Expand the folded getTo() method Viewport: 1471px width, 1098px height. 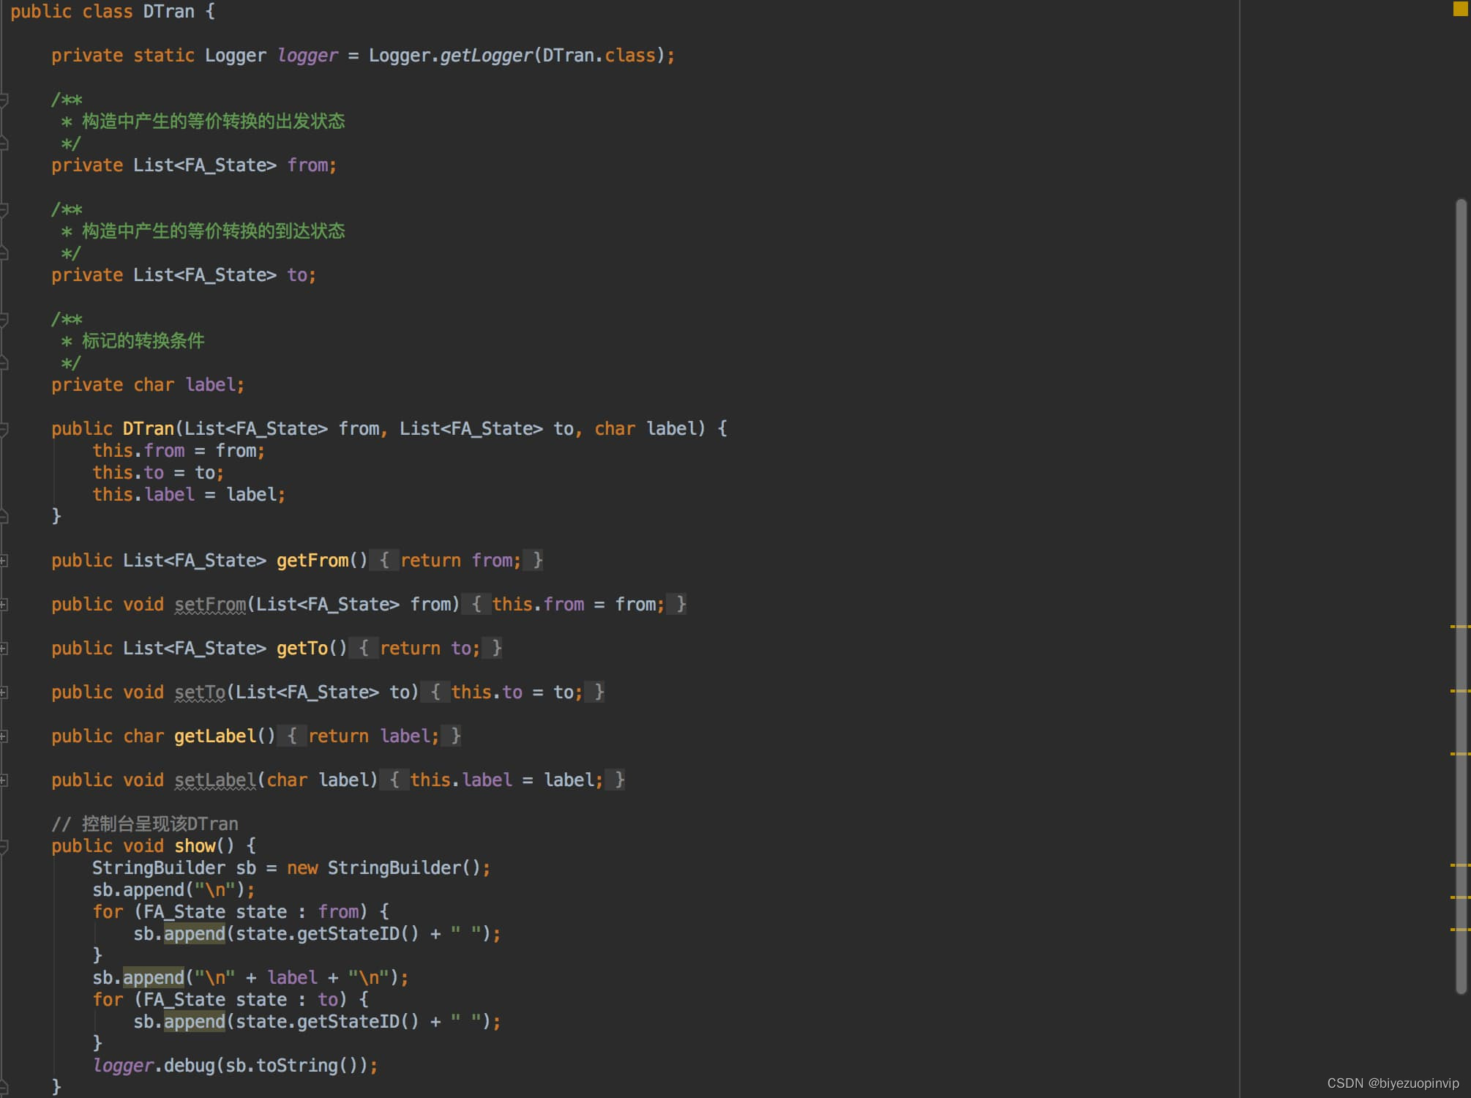tap(4, 649)
